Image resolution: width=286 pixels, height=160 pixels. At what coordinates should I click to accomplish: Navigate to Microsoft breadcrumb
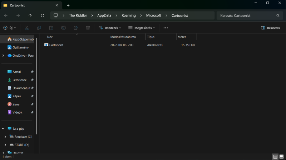(x=154, y=15)
